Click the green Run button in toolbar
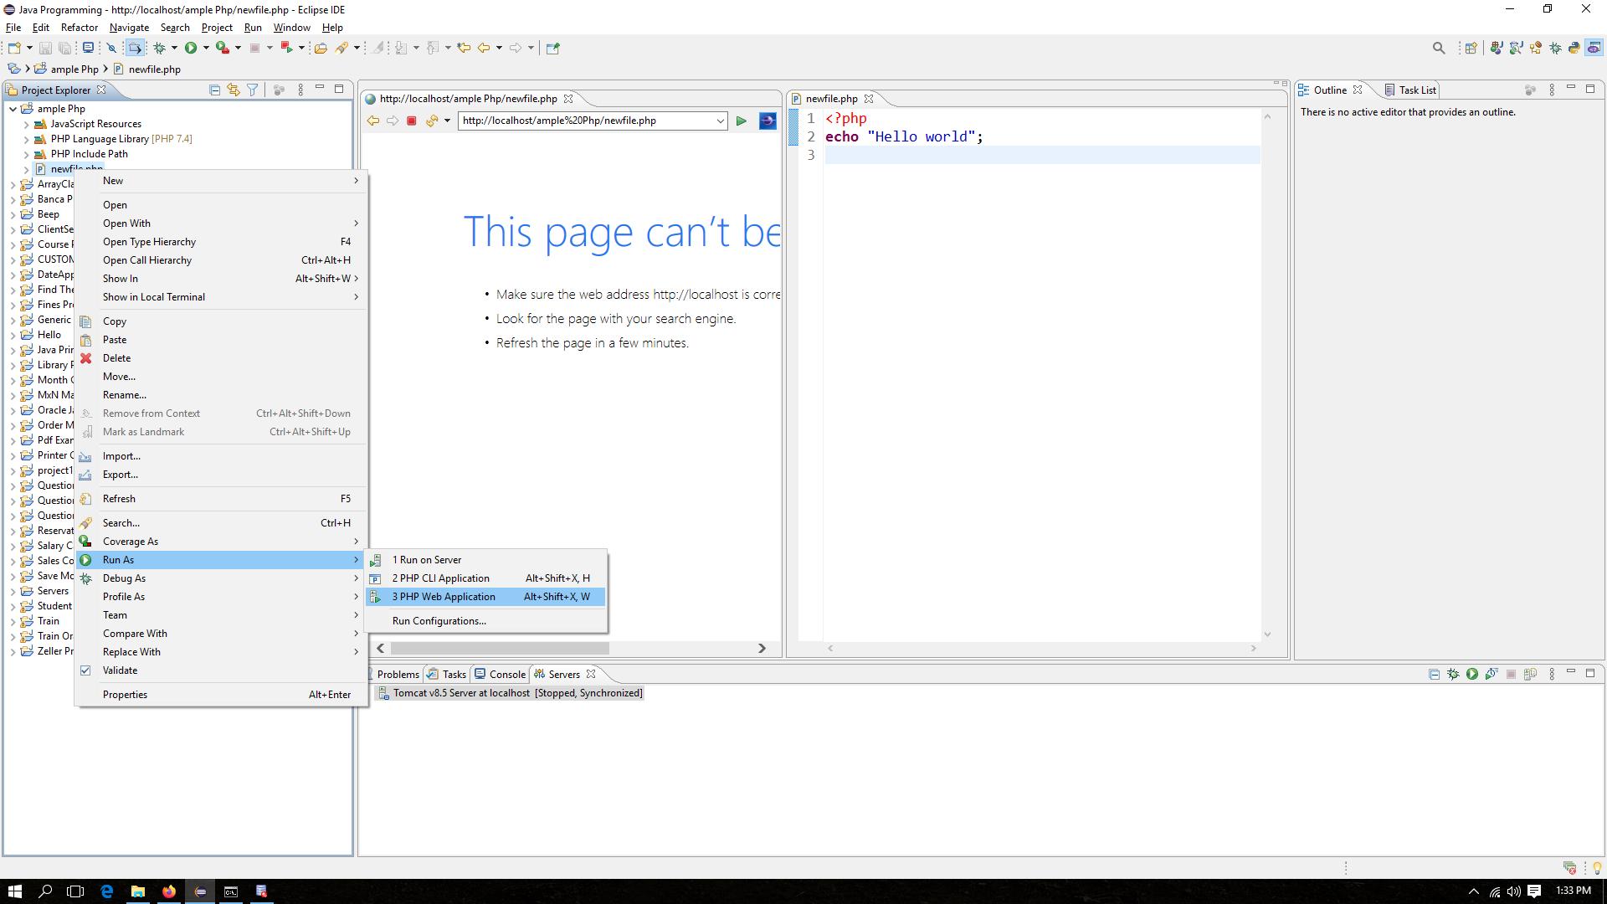Screen dimensions: 1607x904 pyautogui.click(x=191, y=48)
